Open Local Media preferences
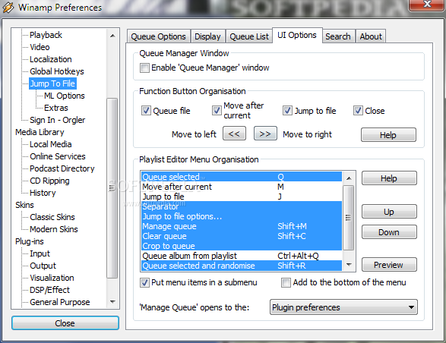Image resolution: width=446 pixels, height=343 pixels. (x=51, y=144)
